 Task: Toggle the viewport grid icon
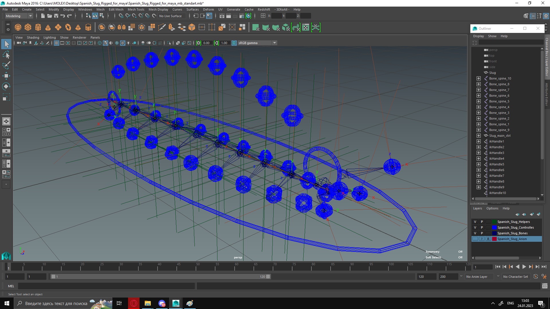tap(56, 43)
